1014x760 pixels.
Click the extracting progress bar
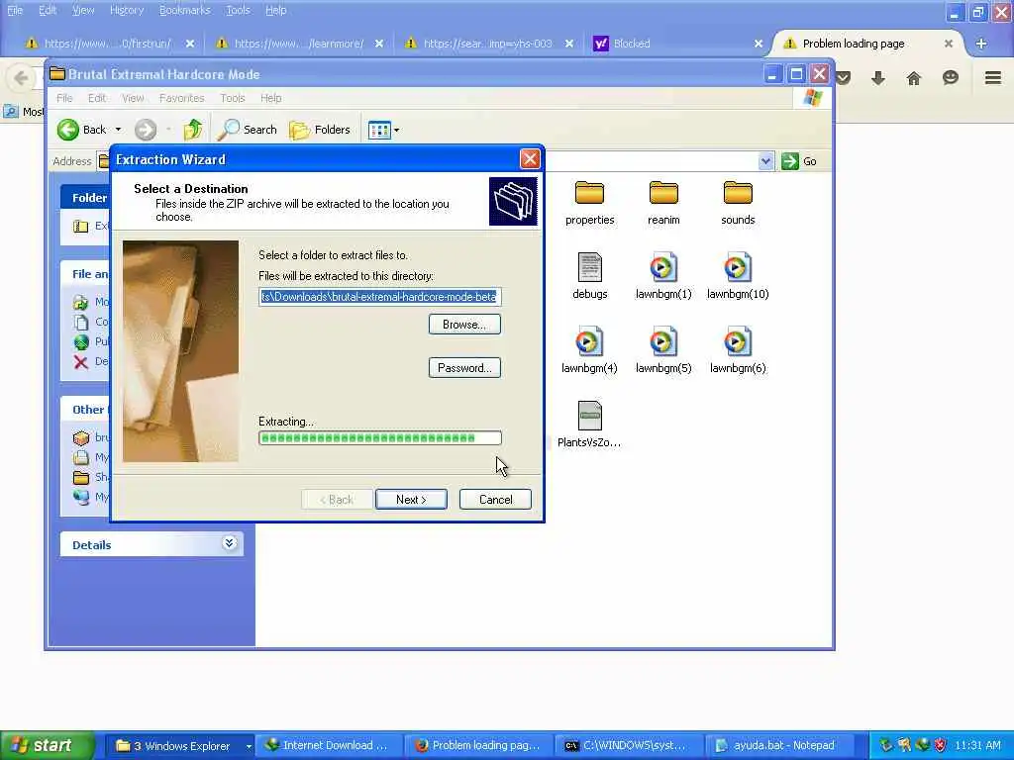379,438
